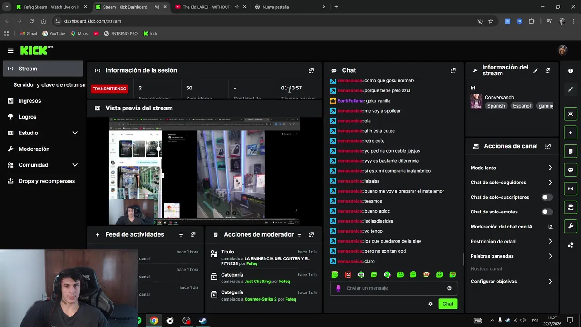Open the user profile avatar menu
The height and width of the screenshot is (327, 581).
pyautogui.click(x=563, y=50)
